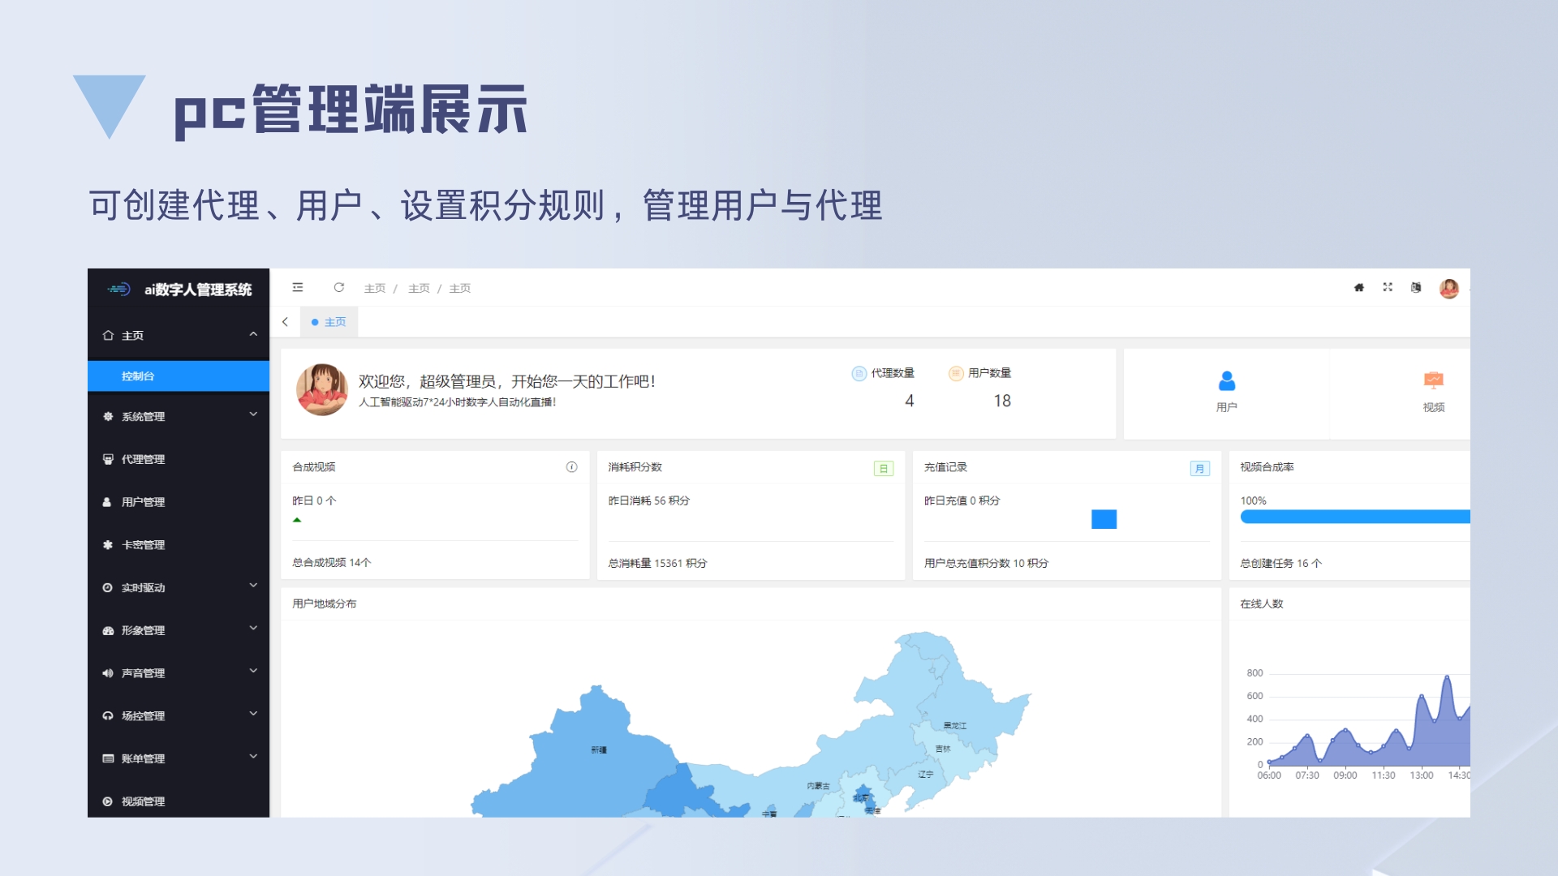
Task: Open the 视频 shortcut icon
Action: [1433, 380]
